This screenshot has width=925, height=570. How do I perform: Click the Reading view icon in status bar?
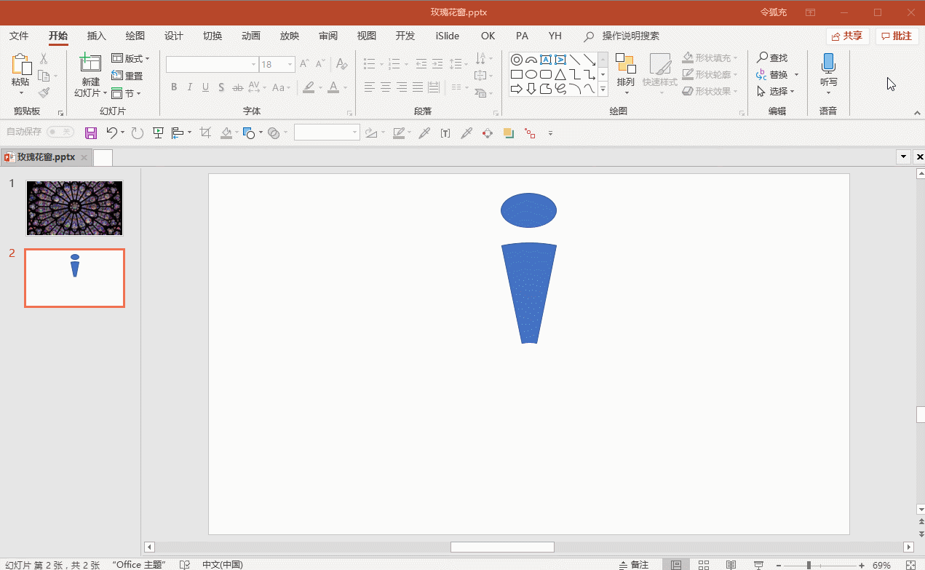click(731, 565)
